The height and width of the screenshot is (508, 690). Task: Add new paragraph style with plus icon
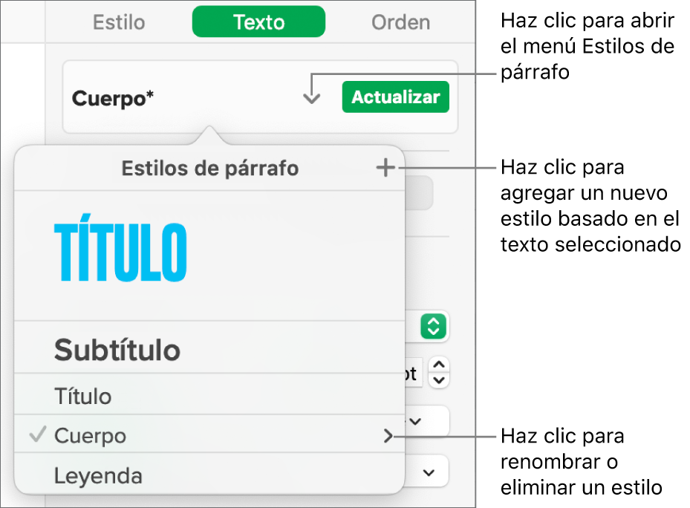[385, 168]
